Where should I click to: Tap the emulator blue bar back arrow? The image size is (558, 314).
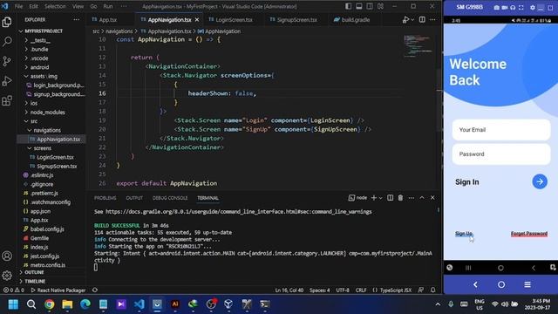coord(475,284)
